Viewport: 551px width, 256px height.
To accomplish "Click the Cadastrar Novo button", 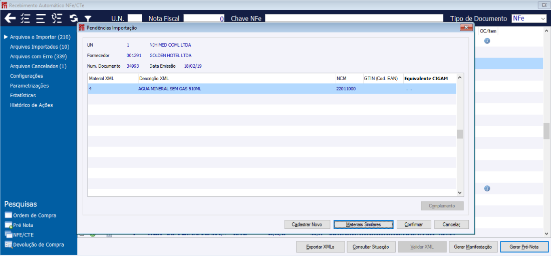I will coord(307,224).
